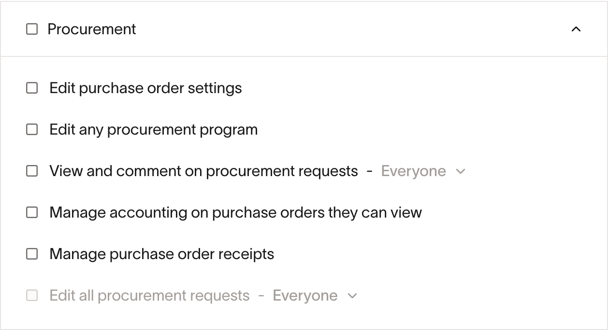Click the Edit all procurement requests label
The image size is (608, 330).
point(149,296)
